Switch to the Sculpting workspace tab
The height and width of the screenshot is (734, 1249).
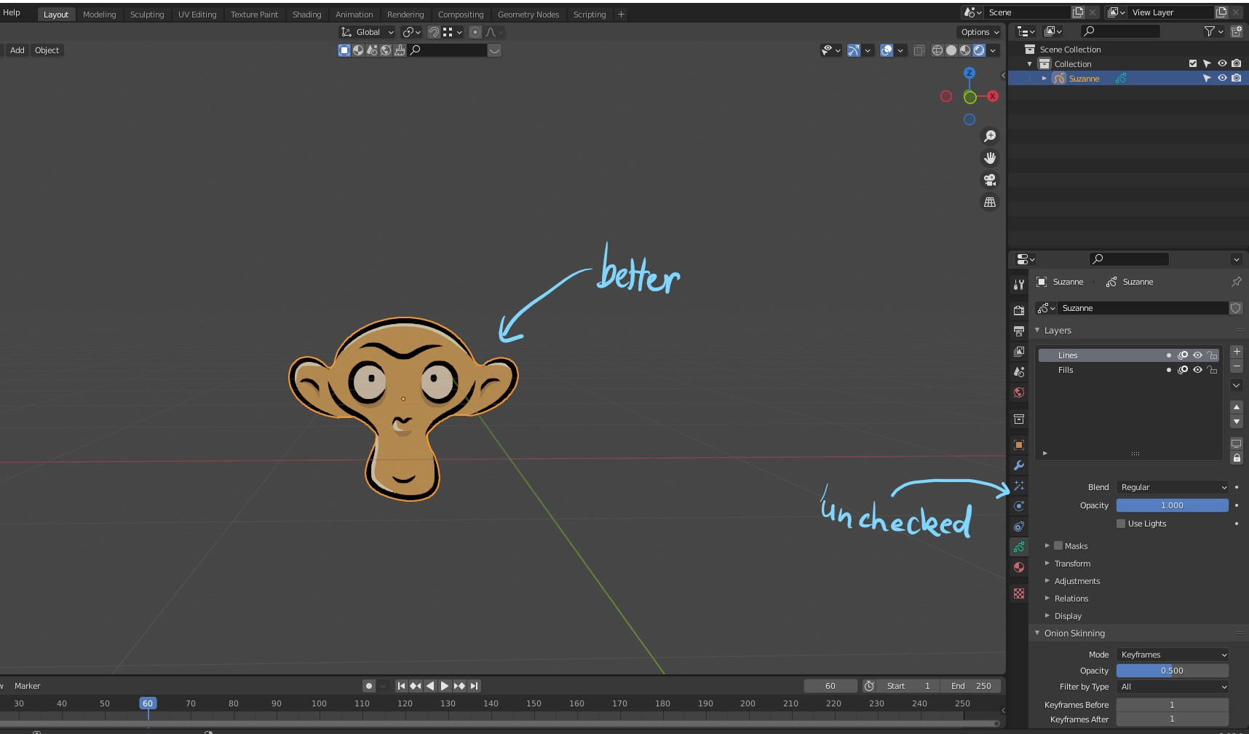click(147, 15)
